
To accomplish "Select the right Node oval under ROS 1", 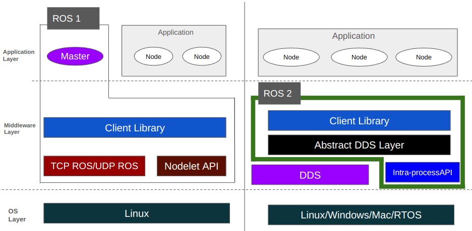I will (202, 56).
